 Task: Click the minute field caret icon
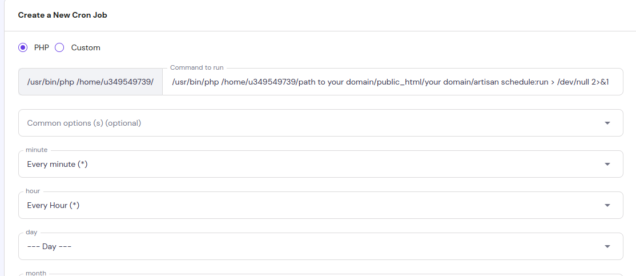click(607, 165)
